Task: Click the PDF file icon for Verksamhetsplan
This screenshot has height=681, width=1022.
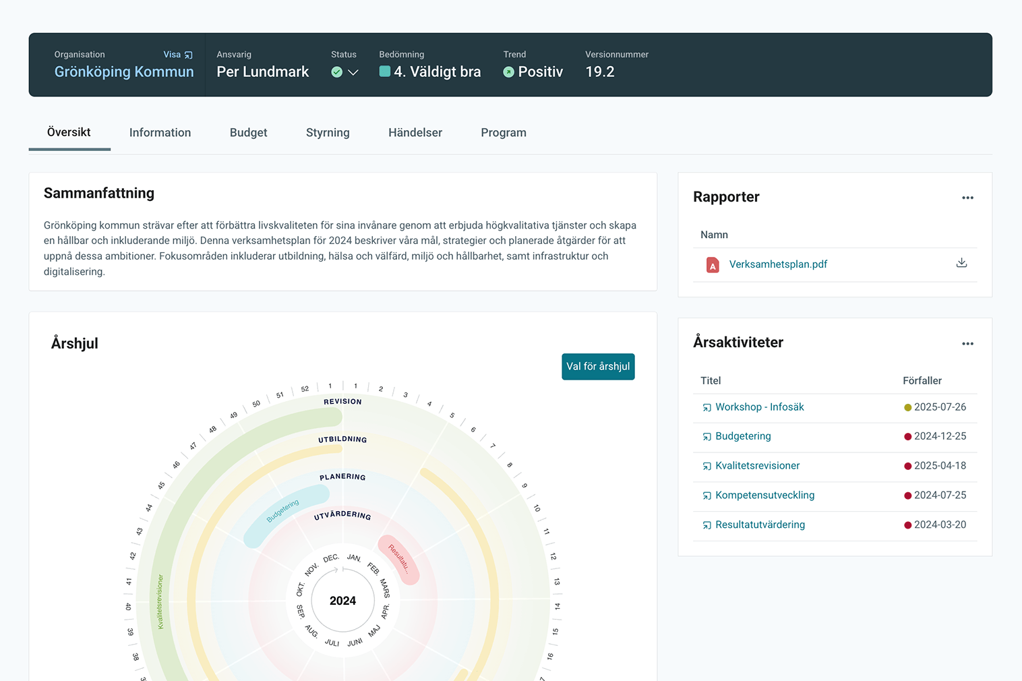Action: click(712, 265)
